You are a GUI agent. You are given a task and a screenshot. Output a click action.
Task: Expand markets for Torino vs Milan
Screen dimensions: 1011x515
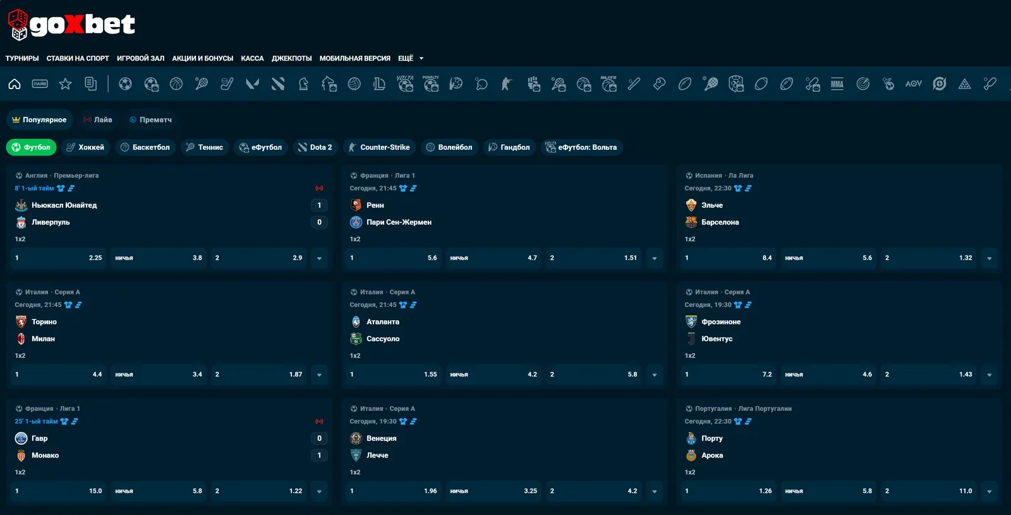pyautogui.click(x=319, y=375)
